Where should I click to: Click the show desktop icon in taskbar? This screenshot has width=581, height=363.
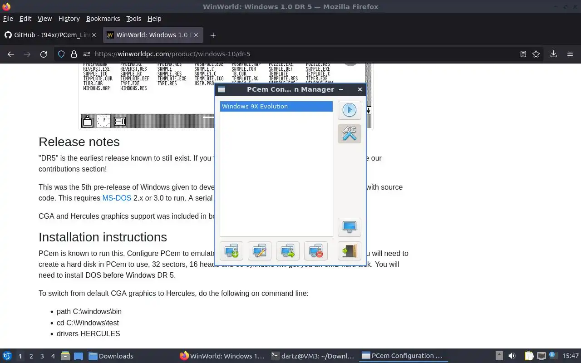click(78, 356)
